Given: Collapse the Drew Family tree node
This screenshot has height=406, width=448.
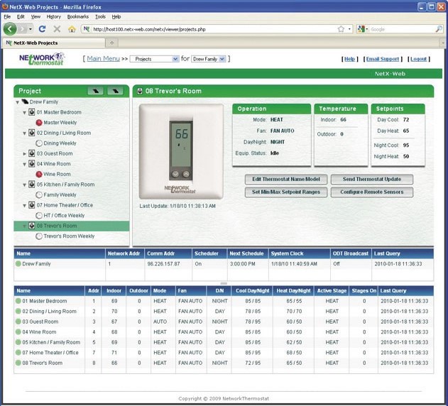Looking at the screenshot, I should 18,102.
